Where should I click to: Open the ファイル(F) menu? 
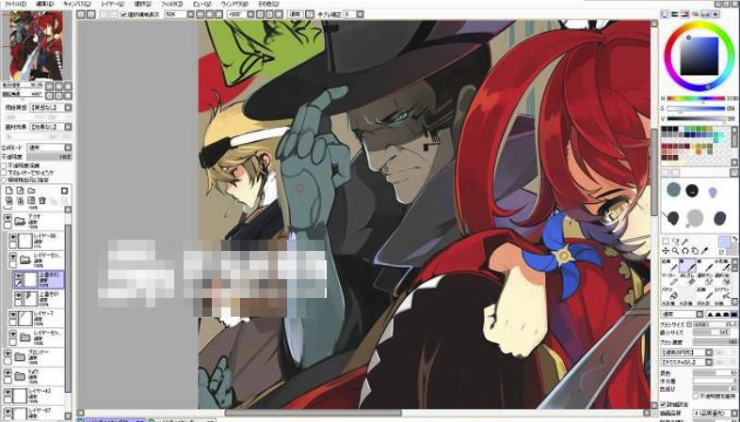[x=14, y=4]
